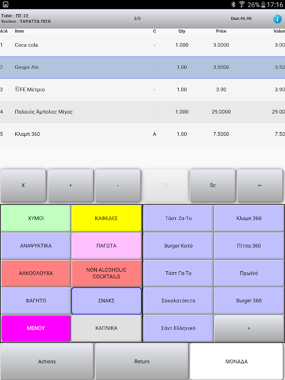The width and height of the screenshot is (285, 380).
Task: Show next page of snack items
Action: pos(249,328)
